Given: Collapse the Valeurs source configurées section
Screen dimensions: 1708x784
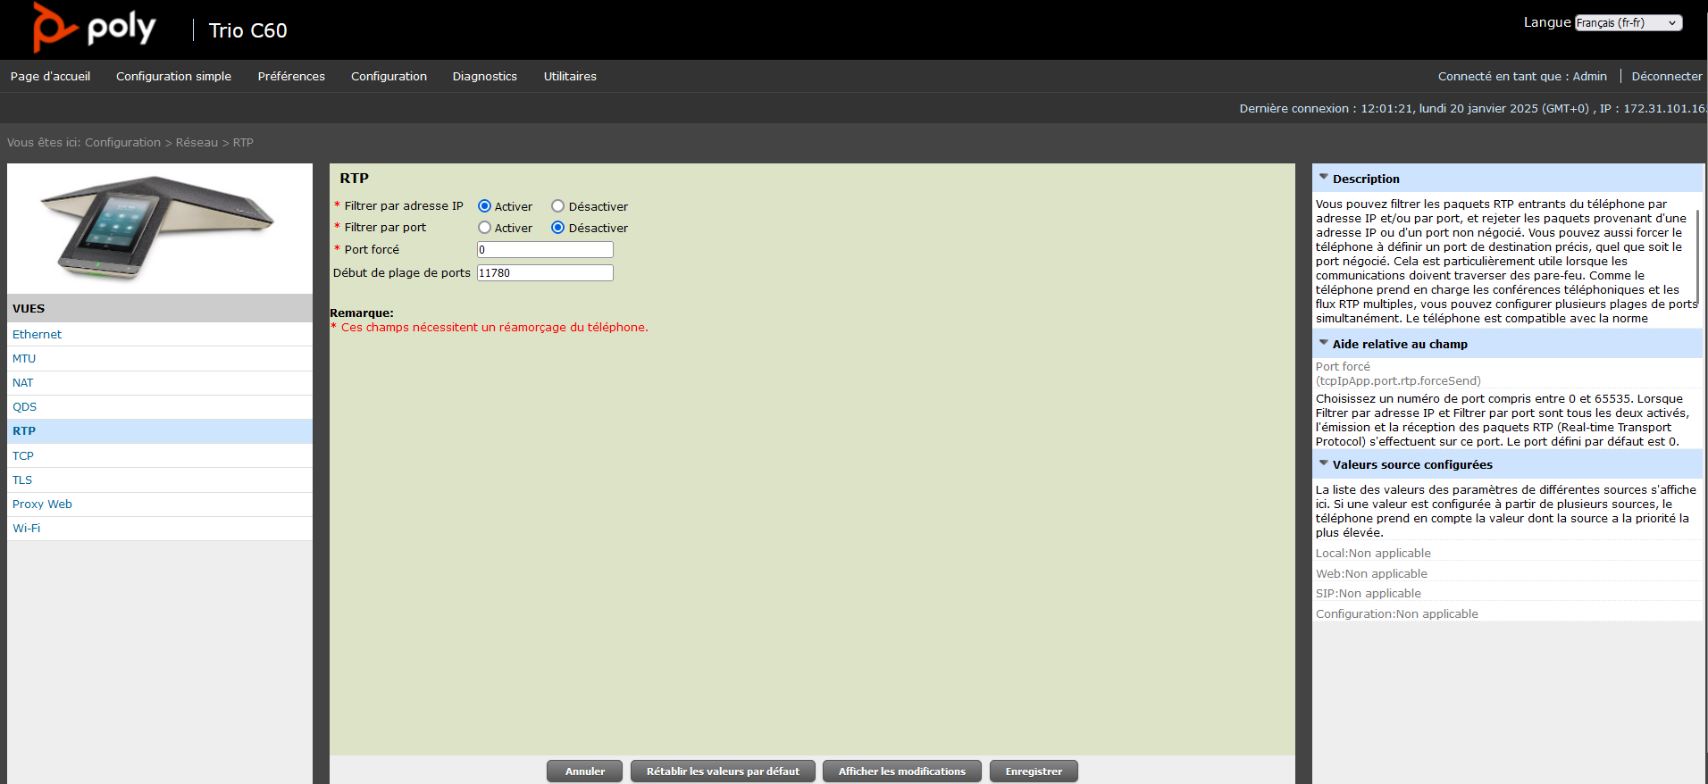Looking at the screenshot, I should 1324,463.
